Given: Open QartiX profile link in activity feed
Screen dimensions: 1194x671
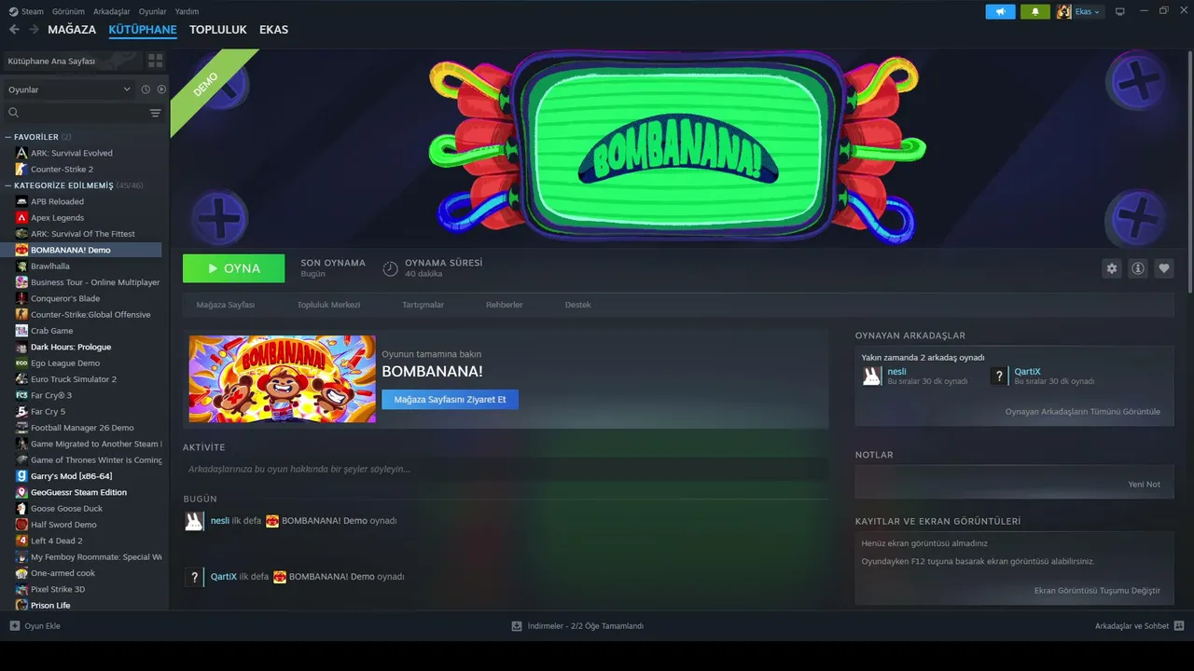Looking at the screenshot, I should click(x=224, y=577).
